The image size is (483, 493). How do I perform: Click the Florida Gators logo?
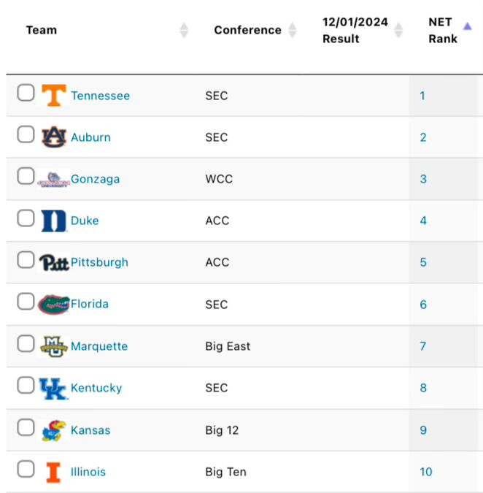coord(54,305)
